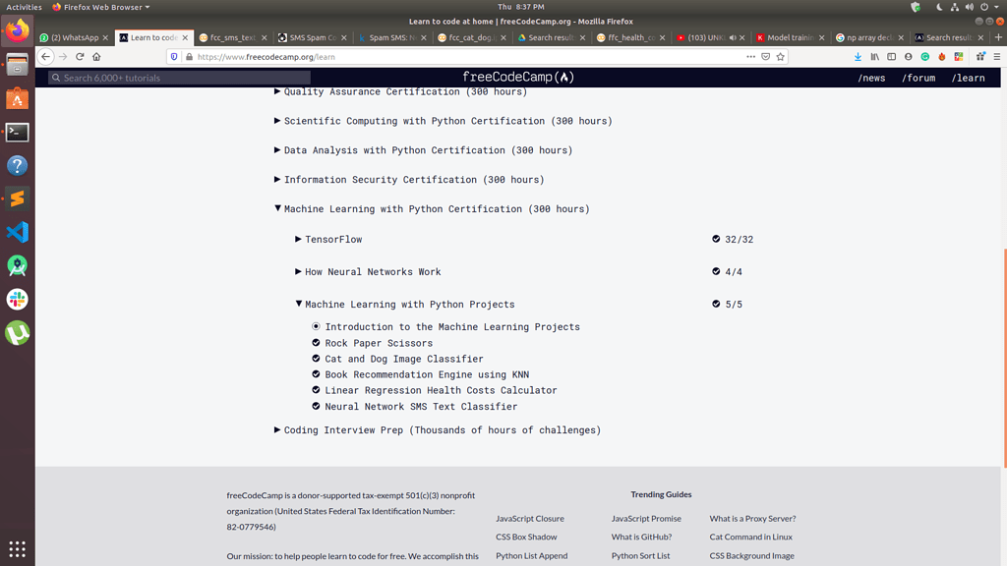The height and width of the screenshot is (566, 1007).
Task: Mute audio on the playing UNK tab
Action: (x=733, y=36)
